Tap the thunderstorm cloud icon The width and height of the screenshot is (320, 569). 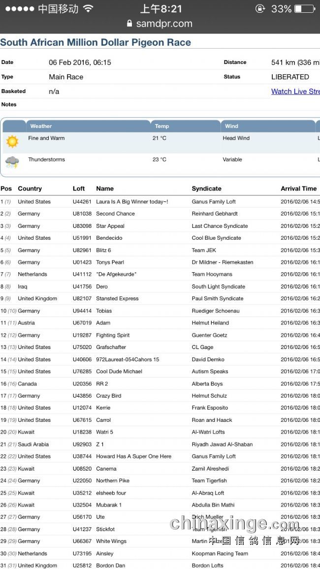tap(12, 162)
